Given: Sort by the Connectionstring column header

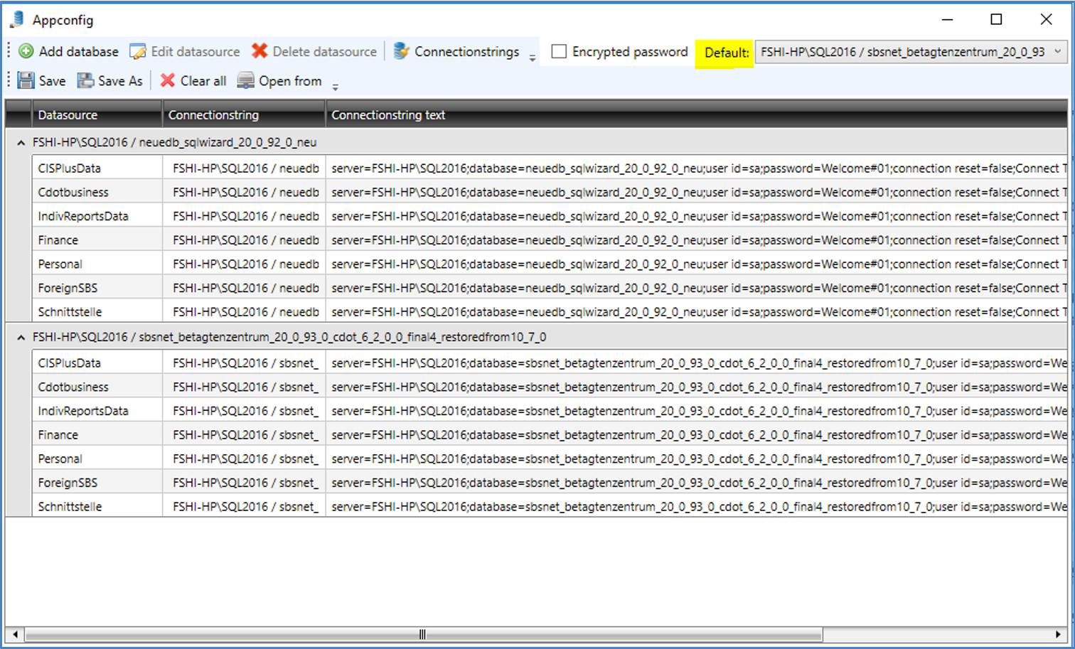Looking at the screenshot, I should 244,114.
